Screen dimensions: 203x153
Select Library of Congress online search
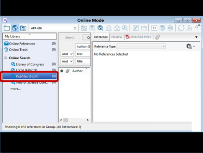(30, 64)
